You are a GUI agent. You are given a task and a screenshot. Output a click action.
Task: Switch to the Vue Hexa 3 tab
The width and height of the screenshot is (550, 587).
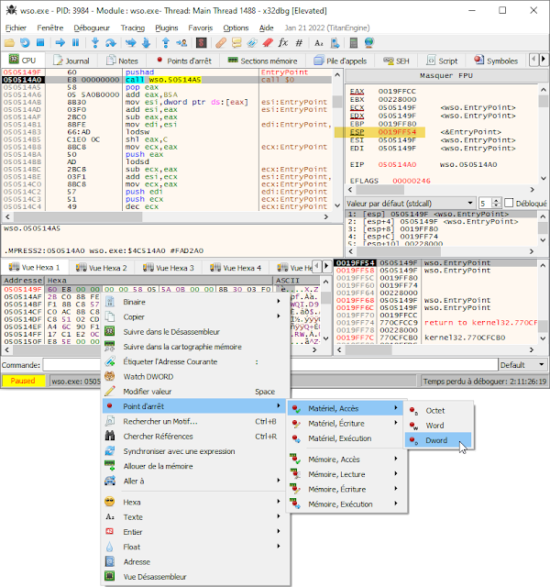[169, 268]
